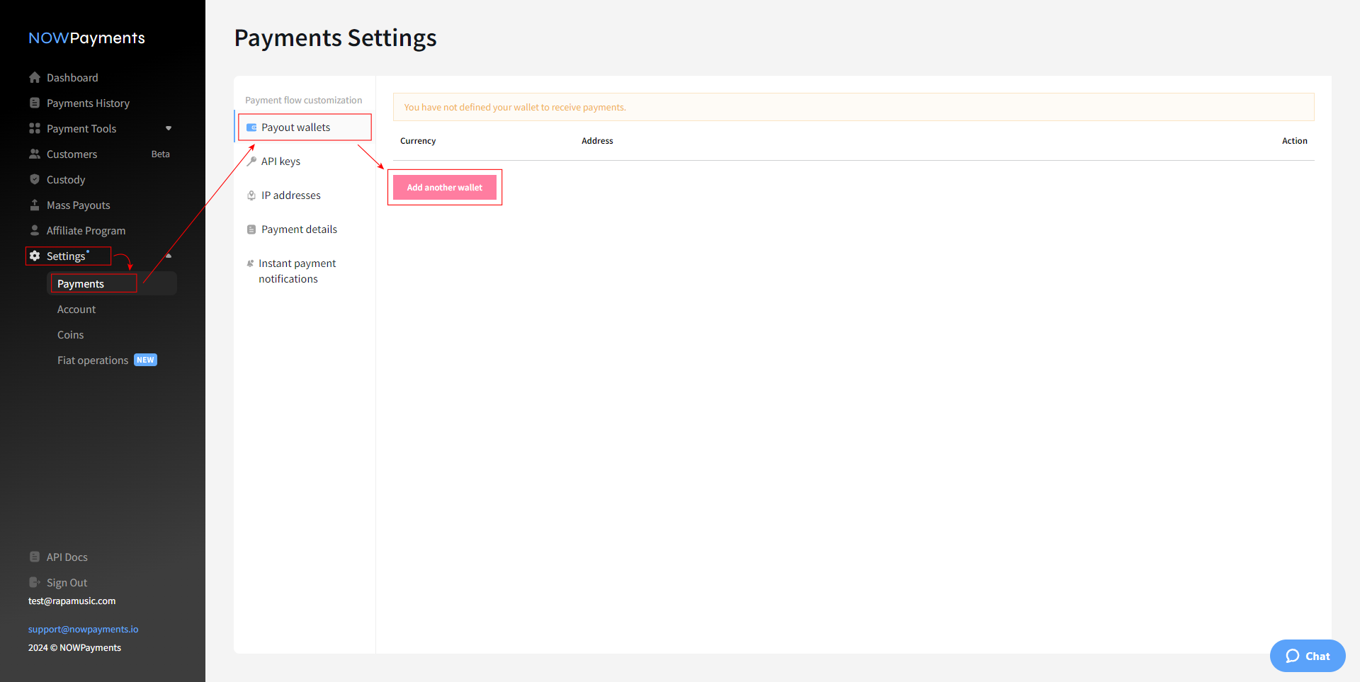This screenshot has height=682, width=1360.
Task: Expand the Payment Tools dropdown arrow
Action: coord(169,128)
